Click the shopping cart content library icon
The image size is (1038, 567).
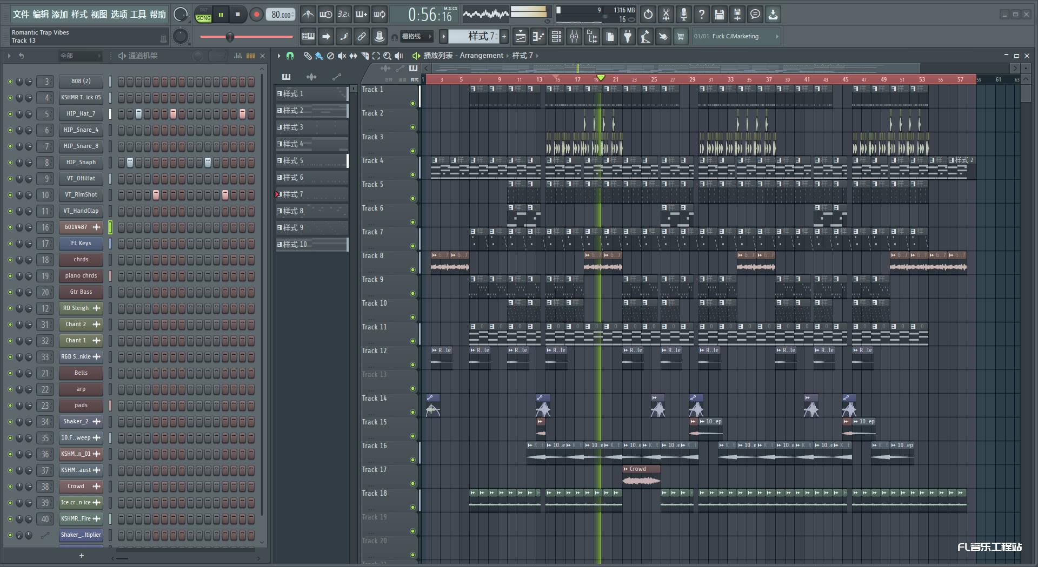(x=681, y=37)
